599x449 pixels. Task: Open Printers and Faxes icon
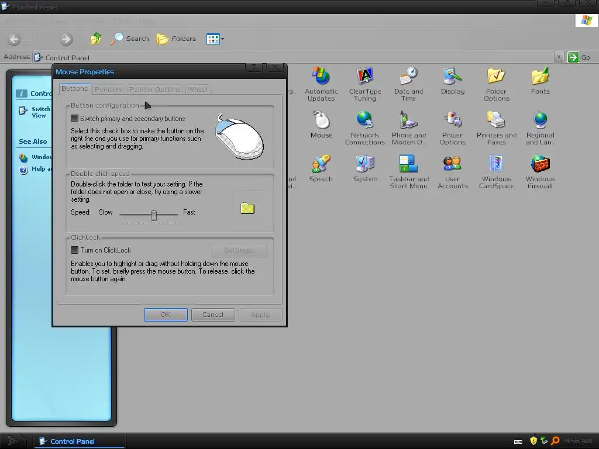(x=496, y=128)
